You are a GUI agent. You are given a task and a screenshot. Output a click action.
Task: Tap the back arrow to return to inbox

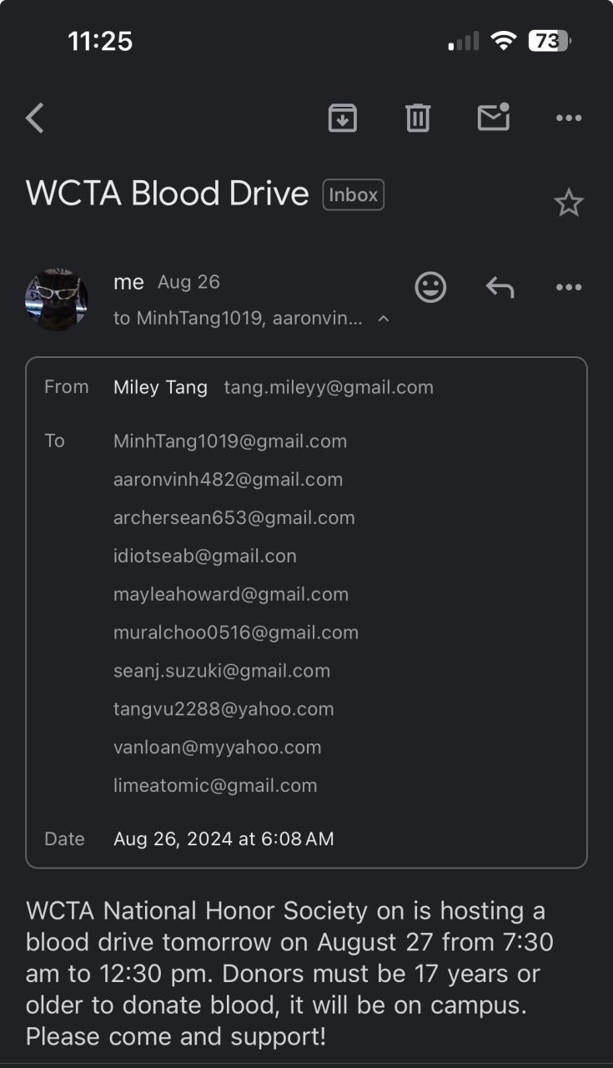35,118
